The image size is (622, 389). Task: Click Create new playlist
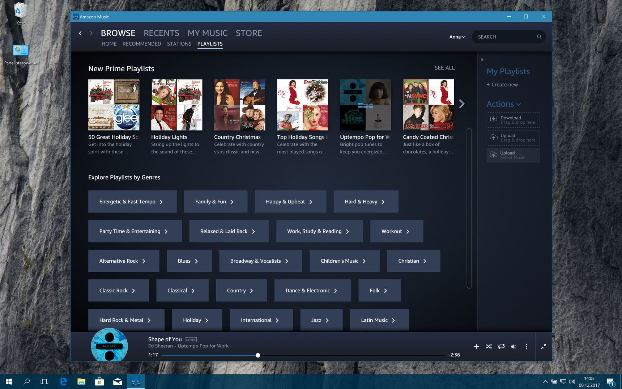point(502,85)
